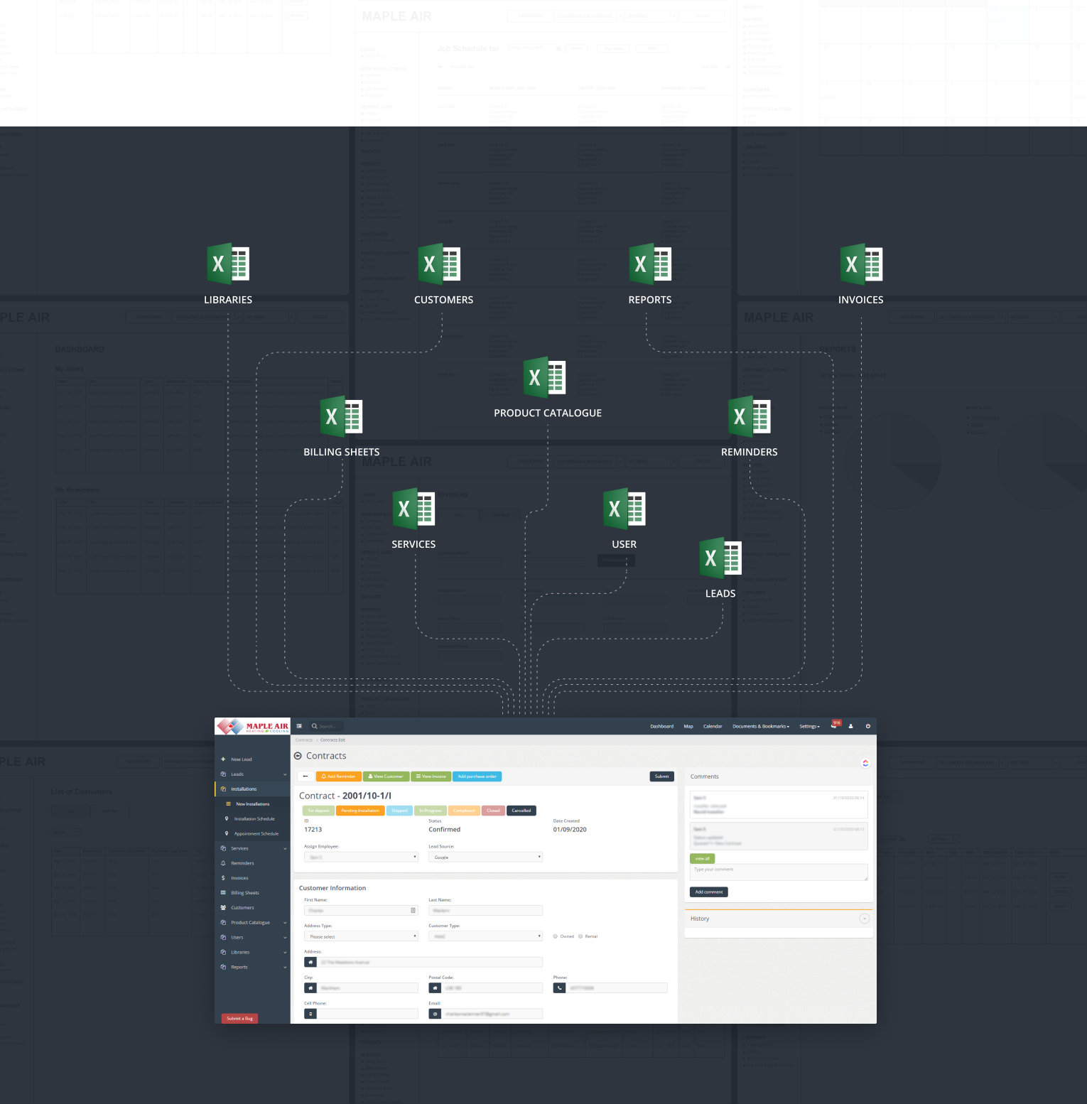Click the home icon on Address field
The height and width of the screenshot is (1104, 1087).
pos(310,962)
